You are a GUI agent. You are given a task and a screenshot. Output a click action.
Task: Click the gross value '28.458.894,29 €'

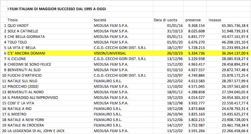(235, 64)
